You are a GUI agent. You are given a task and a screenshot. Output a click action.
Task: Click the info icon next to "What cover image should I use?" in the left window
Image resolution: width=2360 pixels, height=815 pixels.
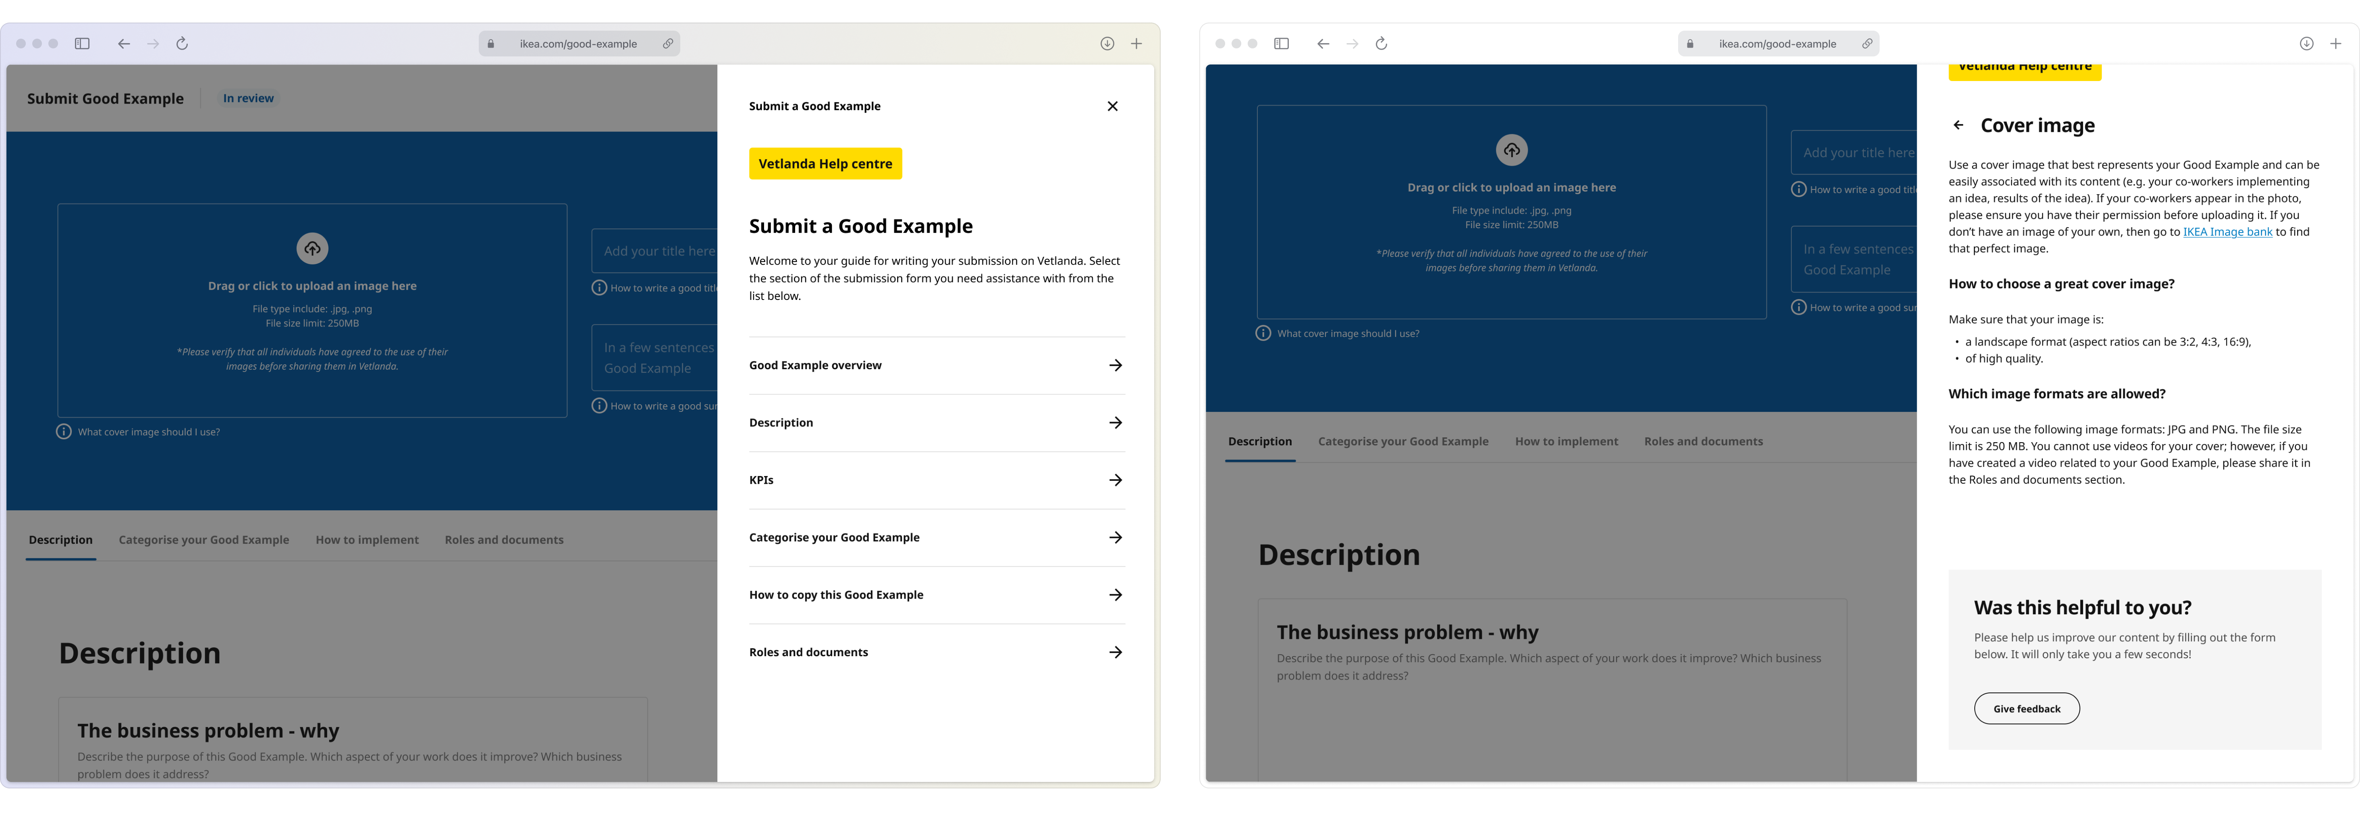point(64,432)
